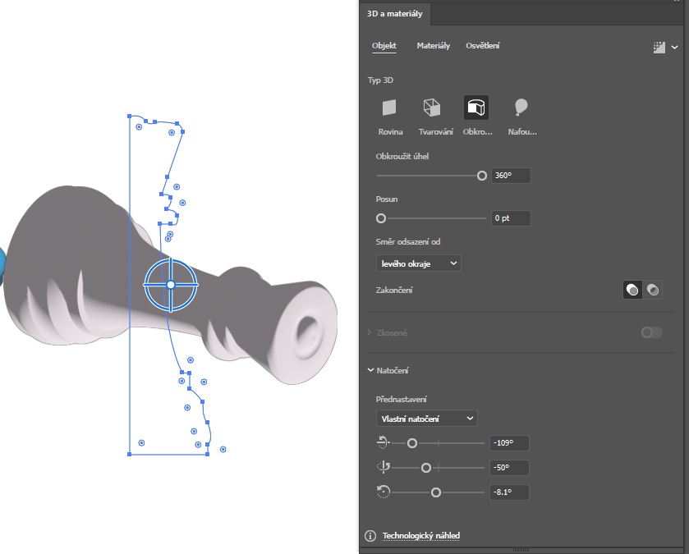Switch to the Osvětlení tab
Image resolution: width=689 pixels, height=554 pixels.
point(482,46)
